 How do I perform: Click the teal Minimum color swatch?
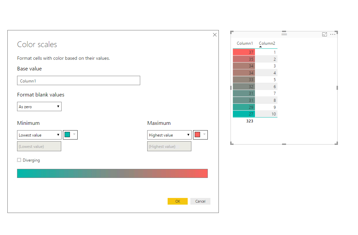tap(67, 135)
